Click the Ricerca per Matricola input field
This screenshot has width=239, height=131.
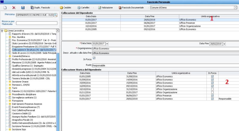[x=36, y=23]
